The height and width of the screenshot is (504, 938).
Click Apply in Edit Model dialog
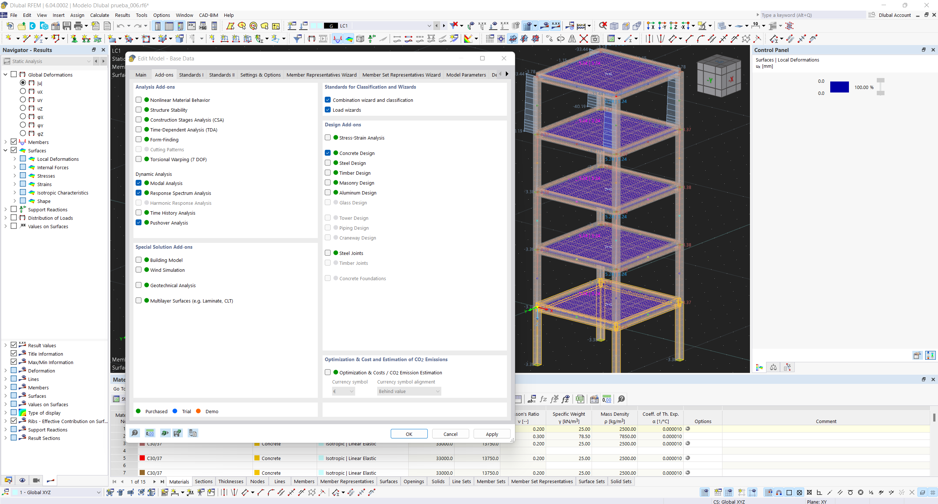click(492, 434)
